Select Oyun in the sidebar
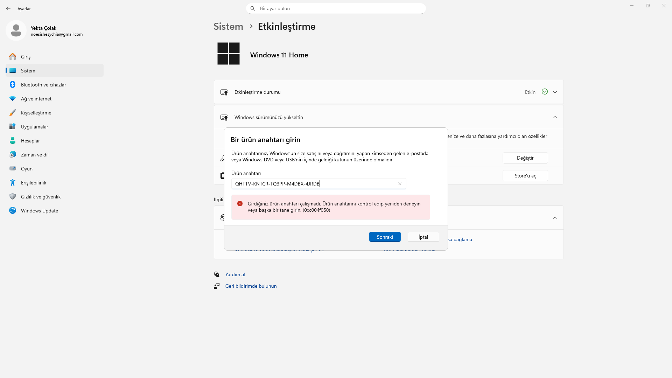 (55, 168)
